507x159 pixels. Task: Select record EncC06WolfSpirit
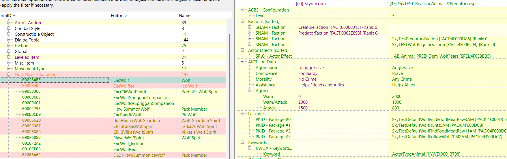pyautogui.click(x=113, y=92)
